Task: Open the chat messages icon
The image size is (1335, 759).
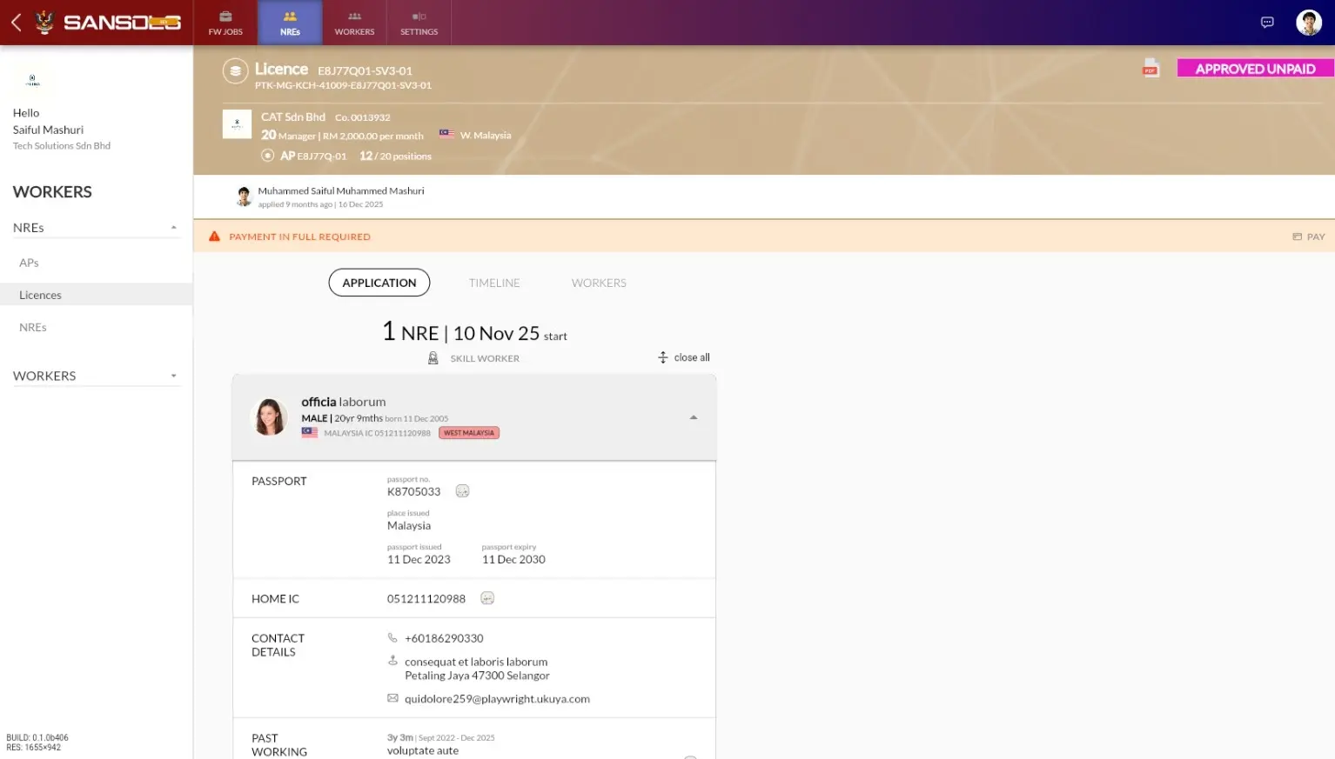Action: [1267, 23]
